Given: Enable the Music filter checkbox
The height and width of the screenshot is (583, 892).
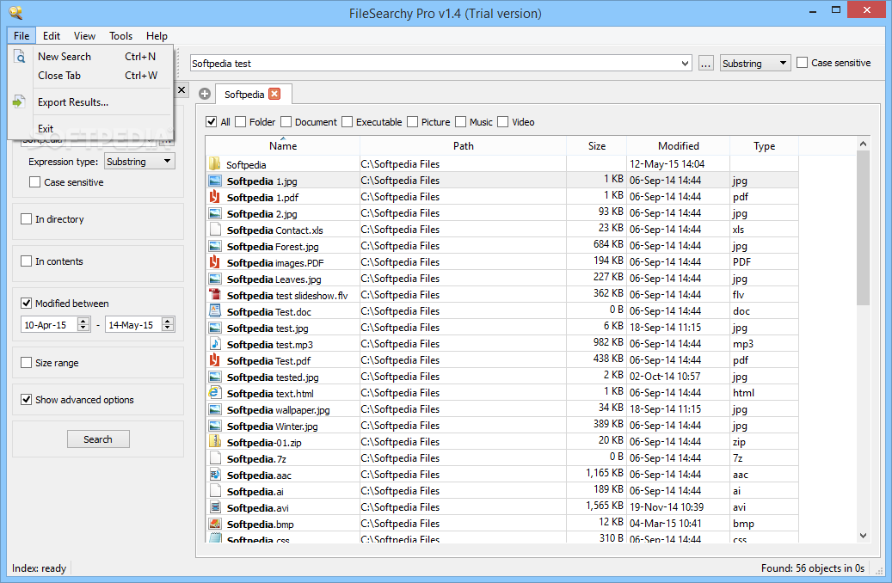Looking at the screenshot, I should (x=461, y=122).
